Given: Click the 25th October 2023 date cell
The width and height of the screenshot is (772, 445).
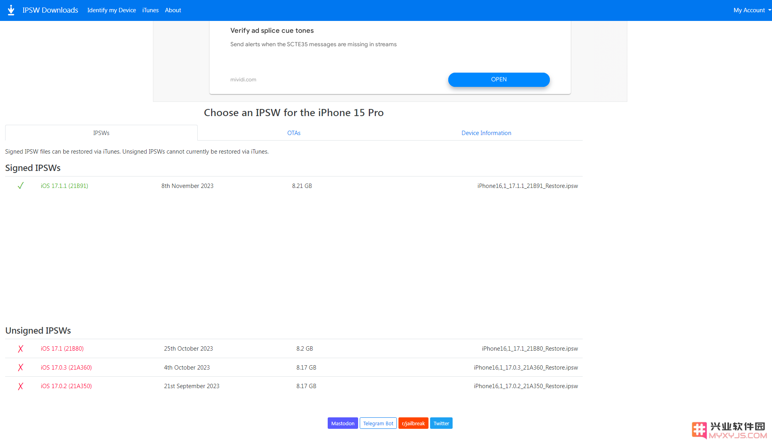Looking at the screenshot, I should click(189, 349).
